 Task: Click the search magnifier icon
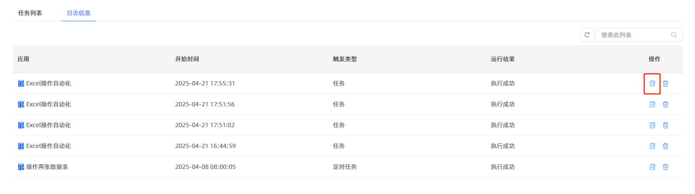click(x=674, y=35)
